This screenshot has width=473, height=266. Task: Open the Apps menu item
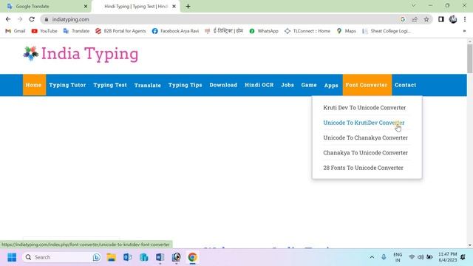(x=331, y=86)
